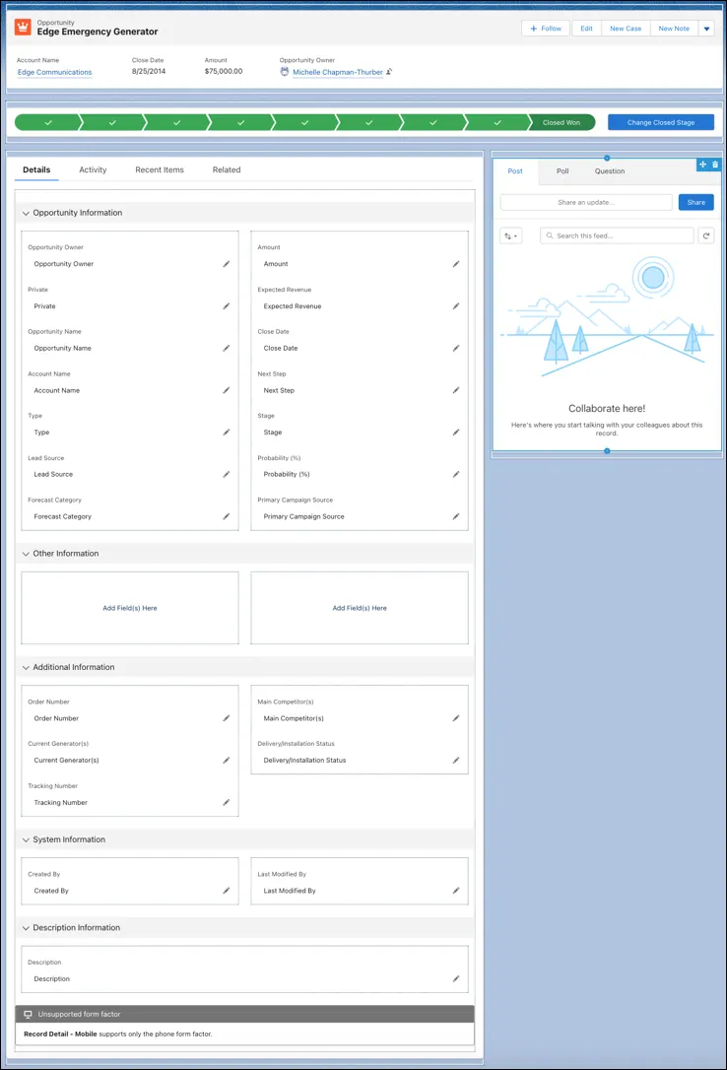Click pencil icon beside Current Generator(s) field
This screenshot has height=1070, width=727.
(227, 761)
